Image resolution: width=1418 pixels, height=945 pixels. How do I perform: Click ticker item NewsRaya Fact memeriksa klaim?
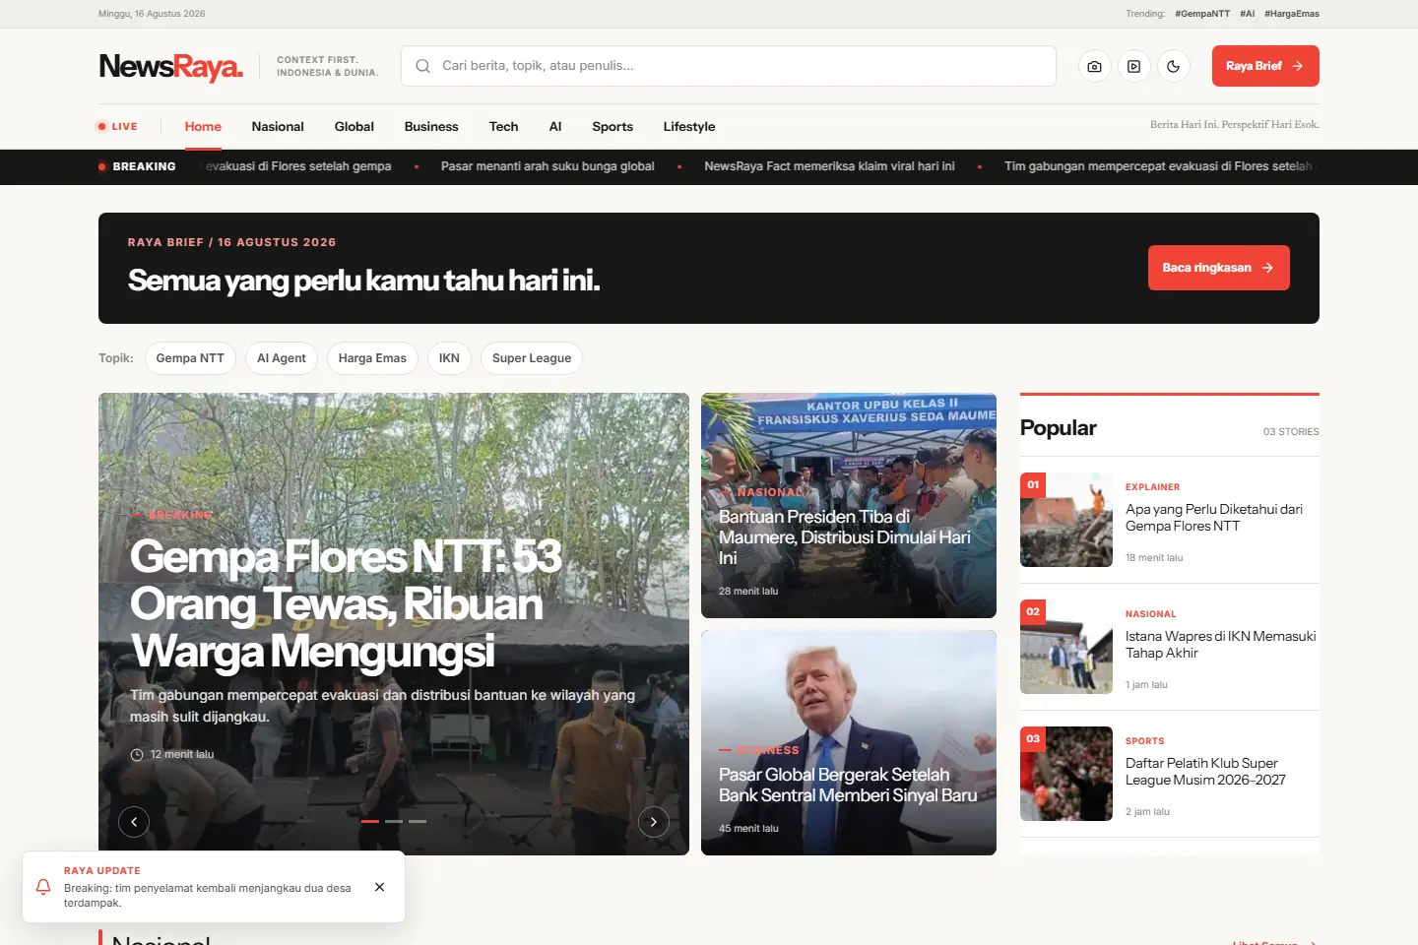coord(829,166)
